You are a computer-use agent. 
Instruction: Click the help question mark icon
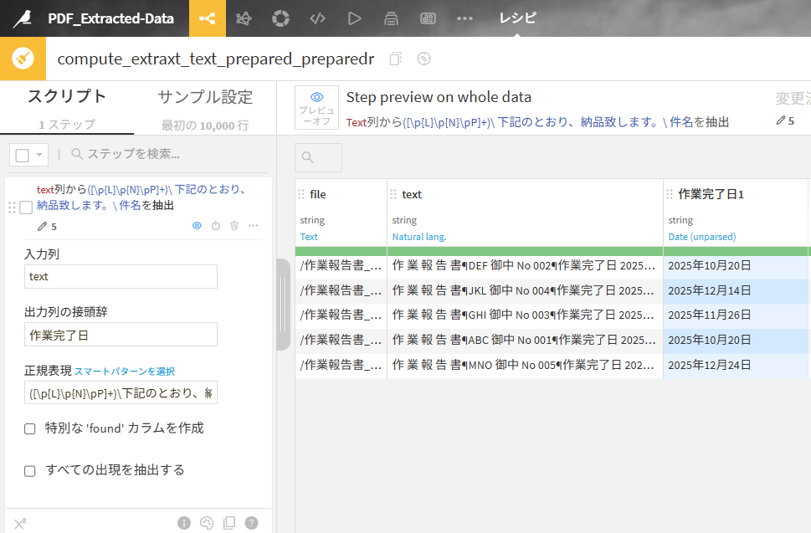tap(251, 523)
